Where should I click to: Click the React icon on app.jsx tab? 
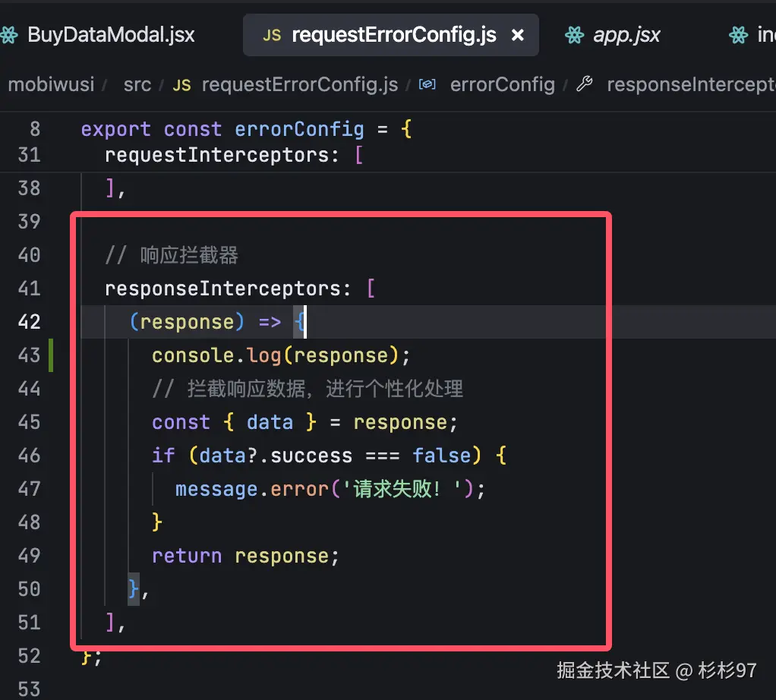click(x=574, y=35)
